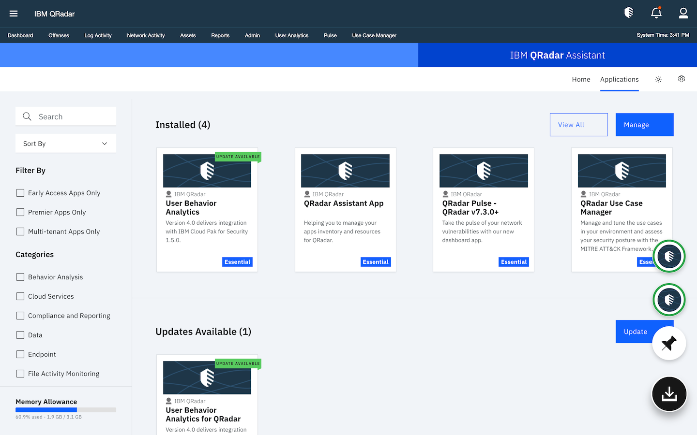The height and width of the screenshot is (435, 697).
Task: Open the QRadar Assistant settings gear
Action: coord(681,79)
